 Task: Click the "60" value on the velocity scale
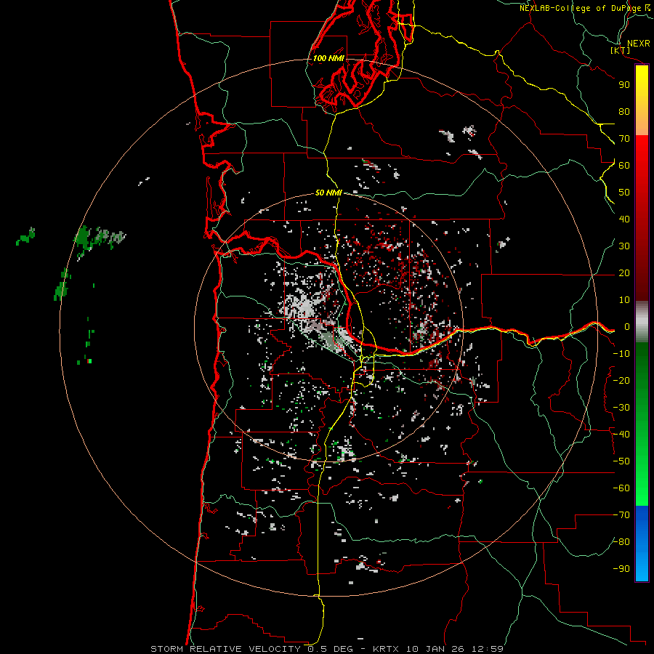pos(624,166)
